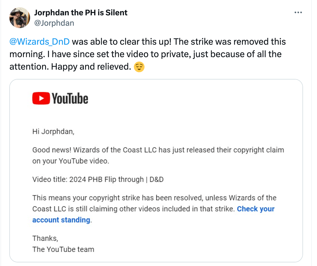
Task: Click "This means your copyright strike" paragraph
Action: (154, 198)
